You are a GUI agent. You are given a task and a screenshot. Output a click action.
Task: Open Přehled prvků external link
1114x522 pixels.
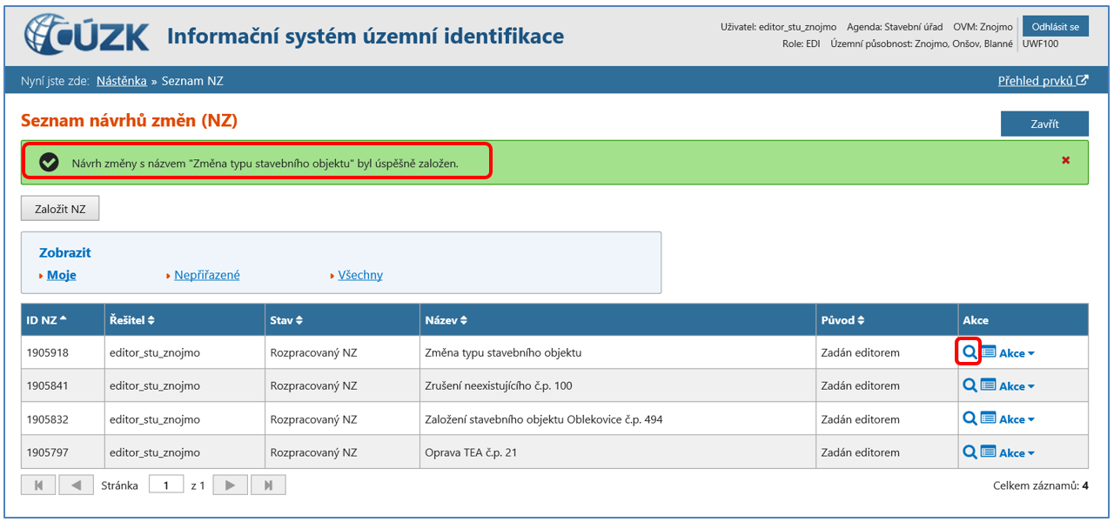[x=1043, y=81]
